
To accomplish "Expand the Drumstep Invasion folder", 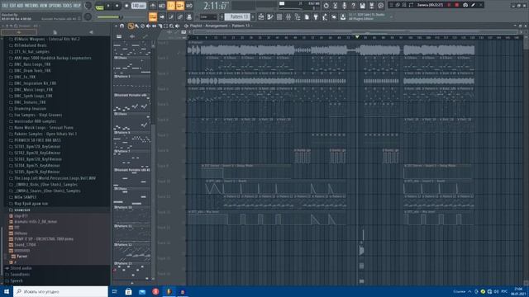I will click(x=30, y=108).
